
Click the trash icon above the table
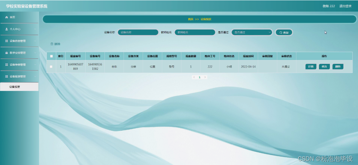(x=52, y=44)
